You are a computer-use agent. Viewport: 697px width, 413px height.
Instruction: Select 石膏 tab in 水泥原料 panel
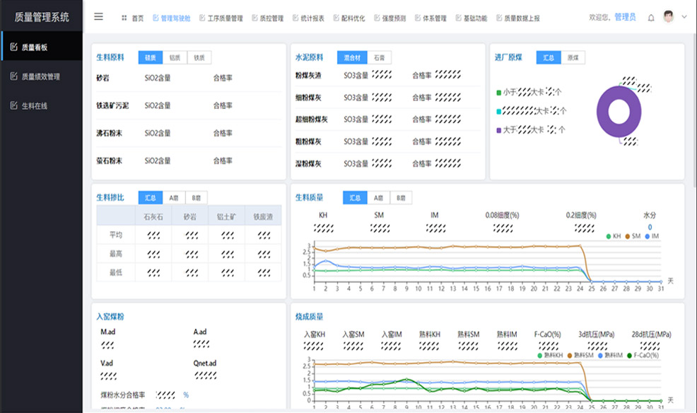point(380,58)
